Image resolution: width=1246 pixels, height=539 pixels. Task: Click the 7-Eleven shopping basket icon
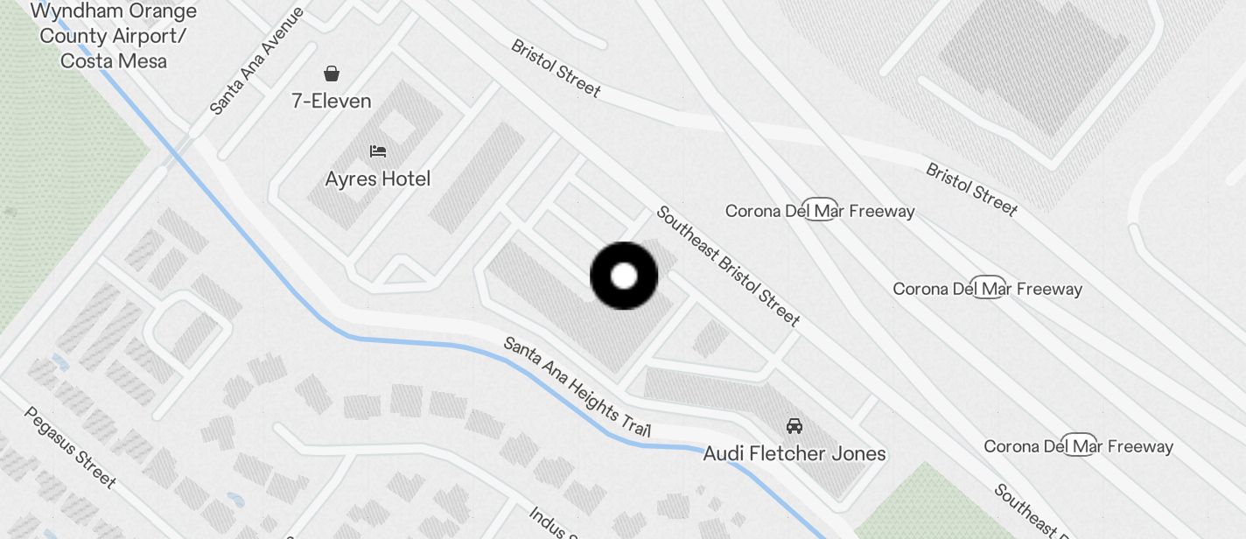tap(332, 73)
